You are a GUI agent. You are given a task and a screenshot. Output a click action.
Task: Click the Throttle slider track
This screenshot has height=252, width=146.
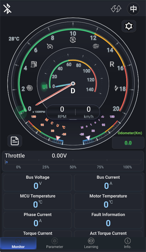point(73,162)
